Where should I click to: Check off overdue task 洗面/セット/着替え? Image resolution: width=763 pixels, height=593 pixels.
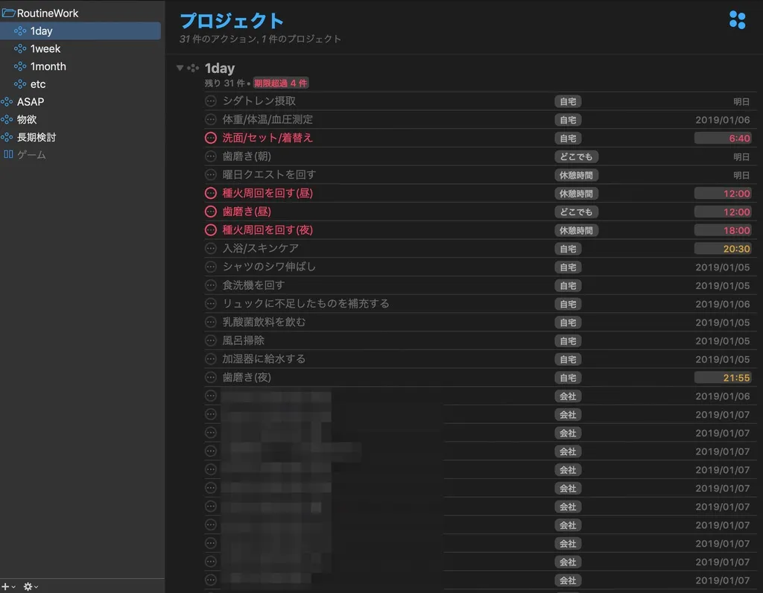pyautogui.click(x=211, y=138)
